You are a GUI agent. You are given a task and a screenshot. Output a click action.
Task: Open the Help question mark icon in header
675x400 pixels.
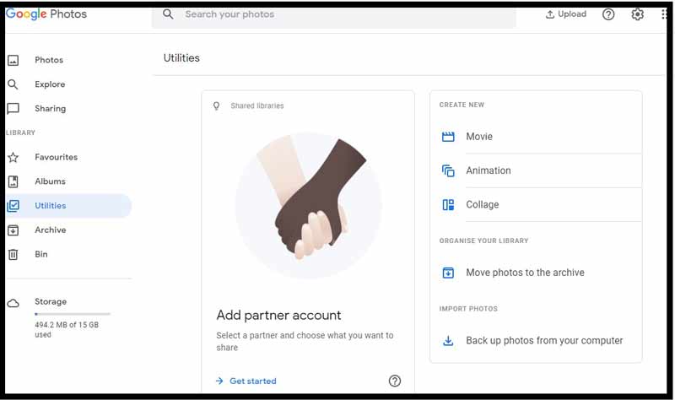tap(608, 14)
